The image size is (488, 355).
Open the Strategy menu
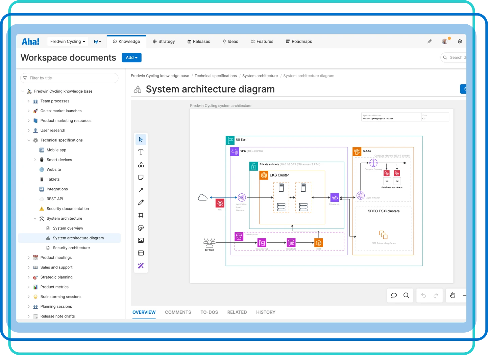pos(164,42)
